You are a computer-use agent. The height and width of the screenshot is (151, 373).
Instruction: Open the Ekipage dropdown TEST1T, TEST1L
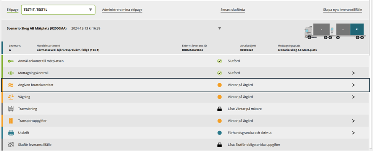click(58, 10)
